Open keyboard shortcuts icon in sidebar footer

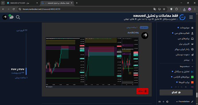tap(160, 102)
